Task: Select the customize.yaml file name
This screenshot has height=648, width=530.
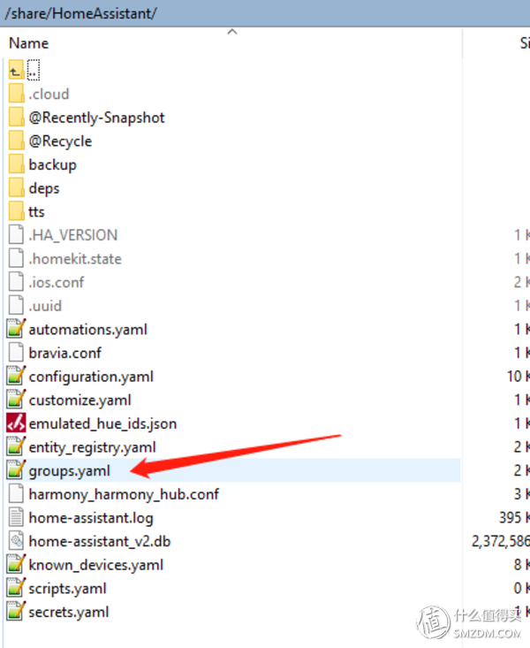Action: pos(80,400)
